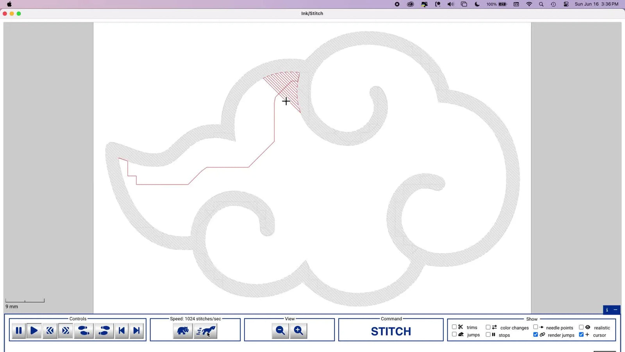The image size is (625, 352).
Task: Zoom in using the magnifier plus icon
Action: click(x=298, y=330)
